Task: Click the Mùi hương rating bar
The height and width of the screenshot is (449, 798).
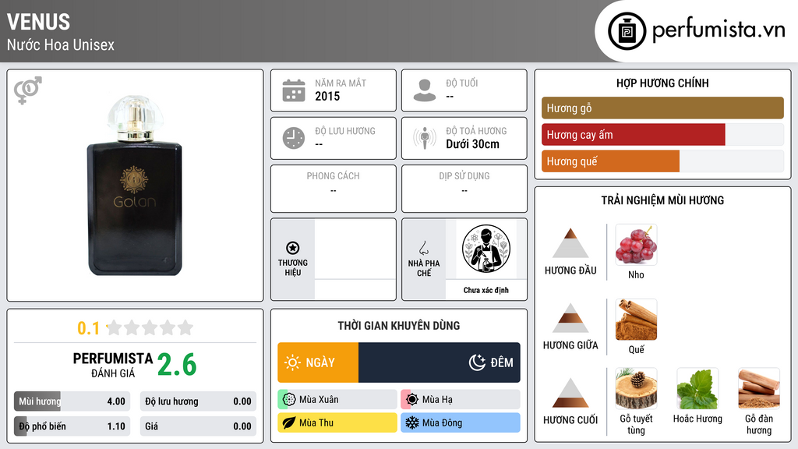Action: tap(72, 401)
